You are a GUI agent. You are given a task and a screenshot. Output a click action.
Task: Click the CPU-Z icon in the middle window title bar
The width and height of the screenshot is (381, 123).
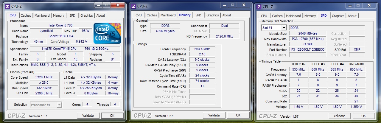point(133,6)
